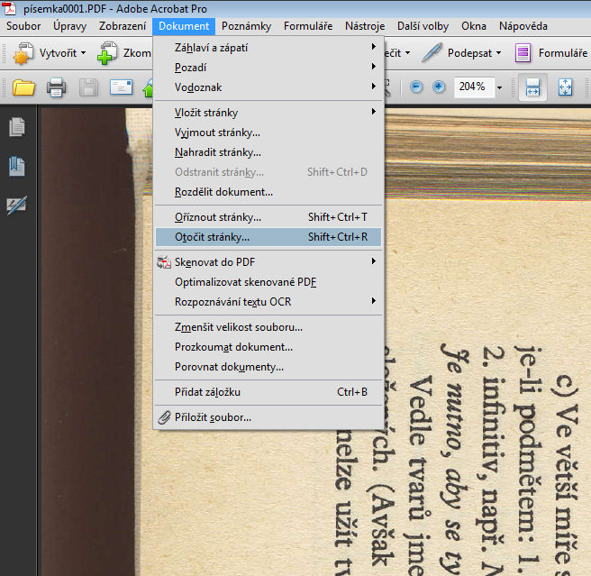Click the Open folder icon in toolbar
Image resolution: width=591 pixels, height=576 pixels.
[23, 87]
